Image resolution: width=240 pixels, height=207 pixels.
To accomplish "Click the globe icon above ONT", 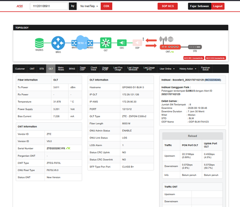I will 170,39.
